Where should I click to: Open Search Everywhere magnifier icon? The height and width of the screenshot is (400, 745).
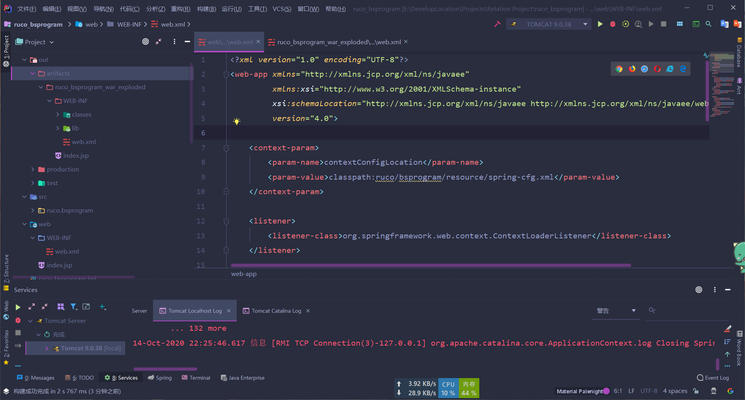coord(708,24)
